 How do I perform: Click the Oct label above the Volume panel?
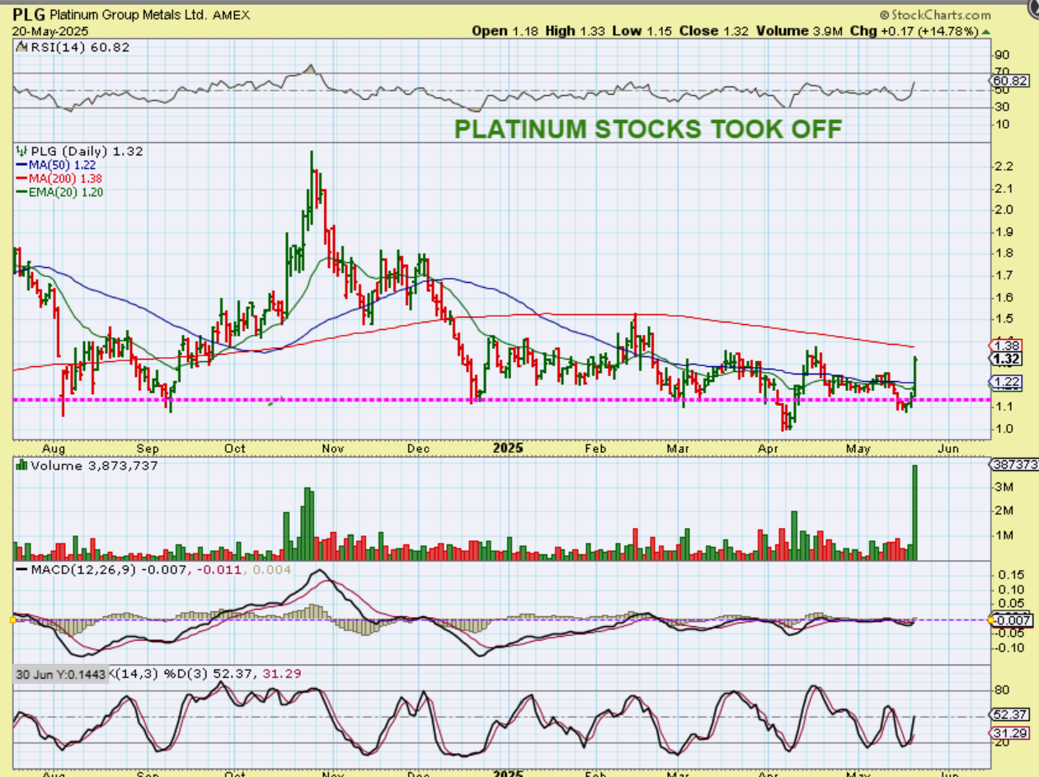coord(235,449)
